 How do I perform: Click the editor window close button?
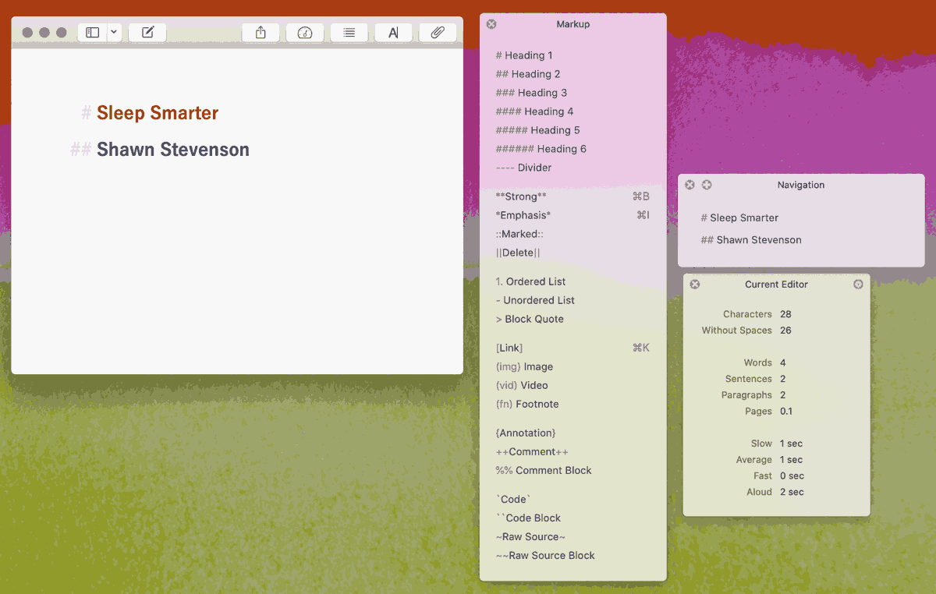27,33
